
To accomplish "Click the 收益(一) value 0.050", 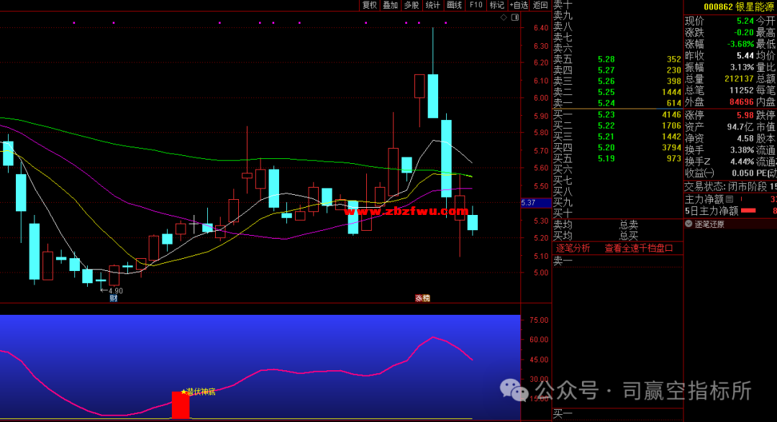I will pyautogui.click(x=742, y=173).
